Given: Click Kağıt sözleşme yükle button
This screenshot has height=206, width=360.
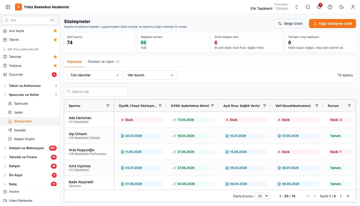Looking at the screenshot, I should point(332,24).
